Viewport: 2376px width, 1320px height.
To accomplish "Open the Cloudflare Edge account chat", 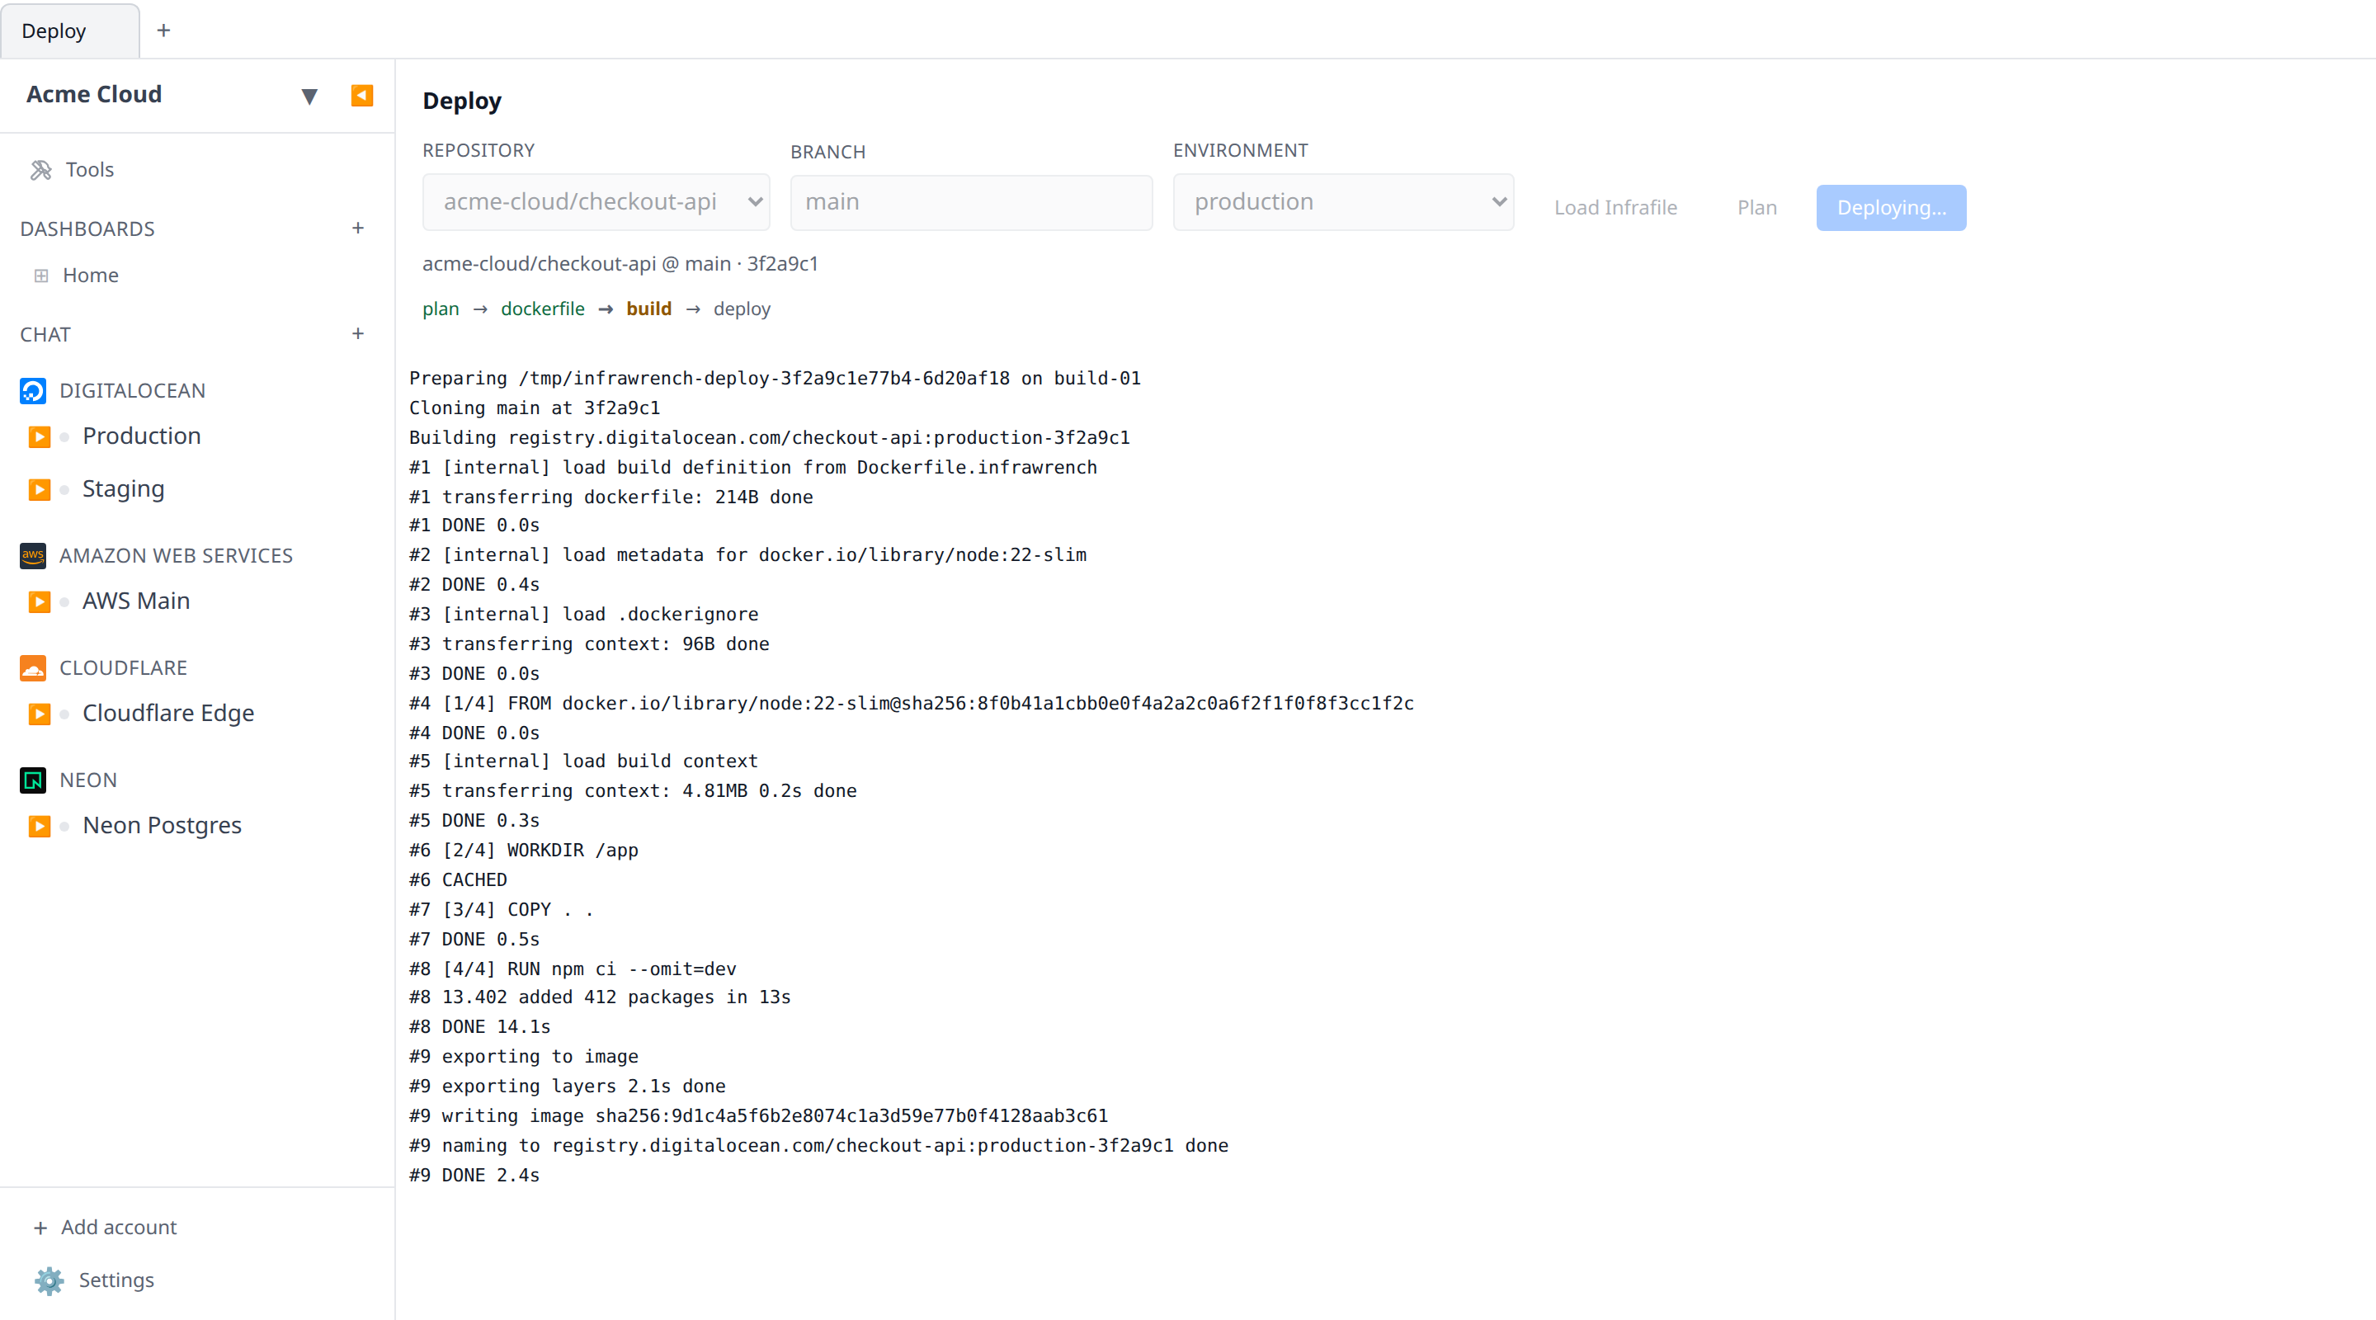I will pos(167,713).
